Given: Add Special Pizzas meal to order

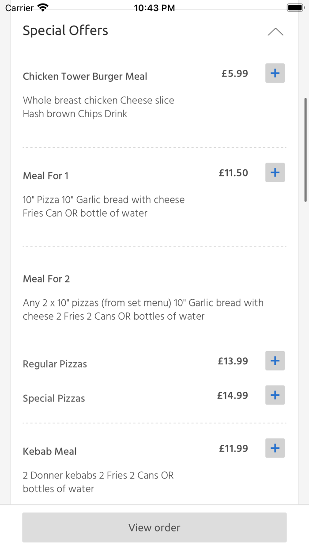Looking at the screenshot, I should pos(275,395).
